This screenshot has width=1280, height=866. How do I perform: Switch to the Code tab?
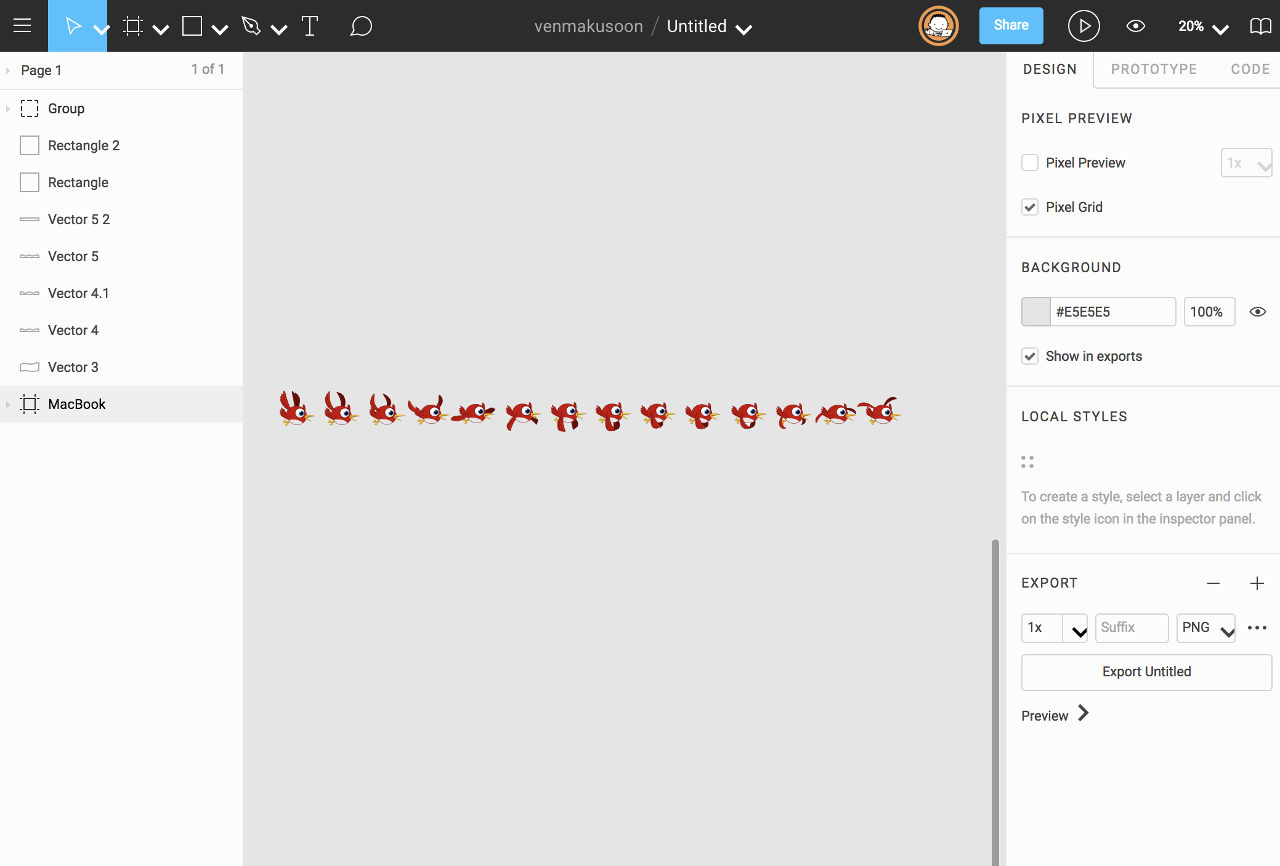[x=1250, y=69]
